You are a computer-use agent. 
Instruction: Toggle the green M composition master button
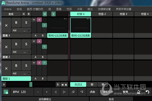pyautogui.click(x=45, y=14)
